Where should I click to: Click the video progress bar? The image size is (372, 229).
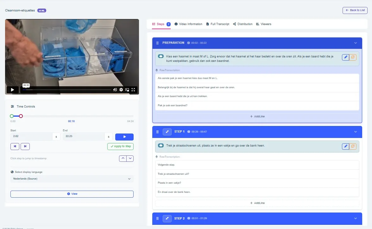(67, 90)
